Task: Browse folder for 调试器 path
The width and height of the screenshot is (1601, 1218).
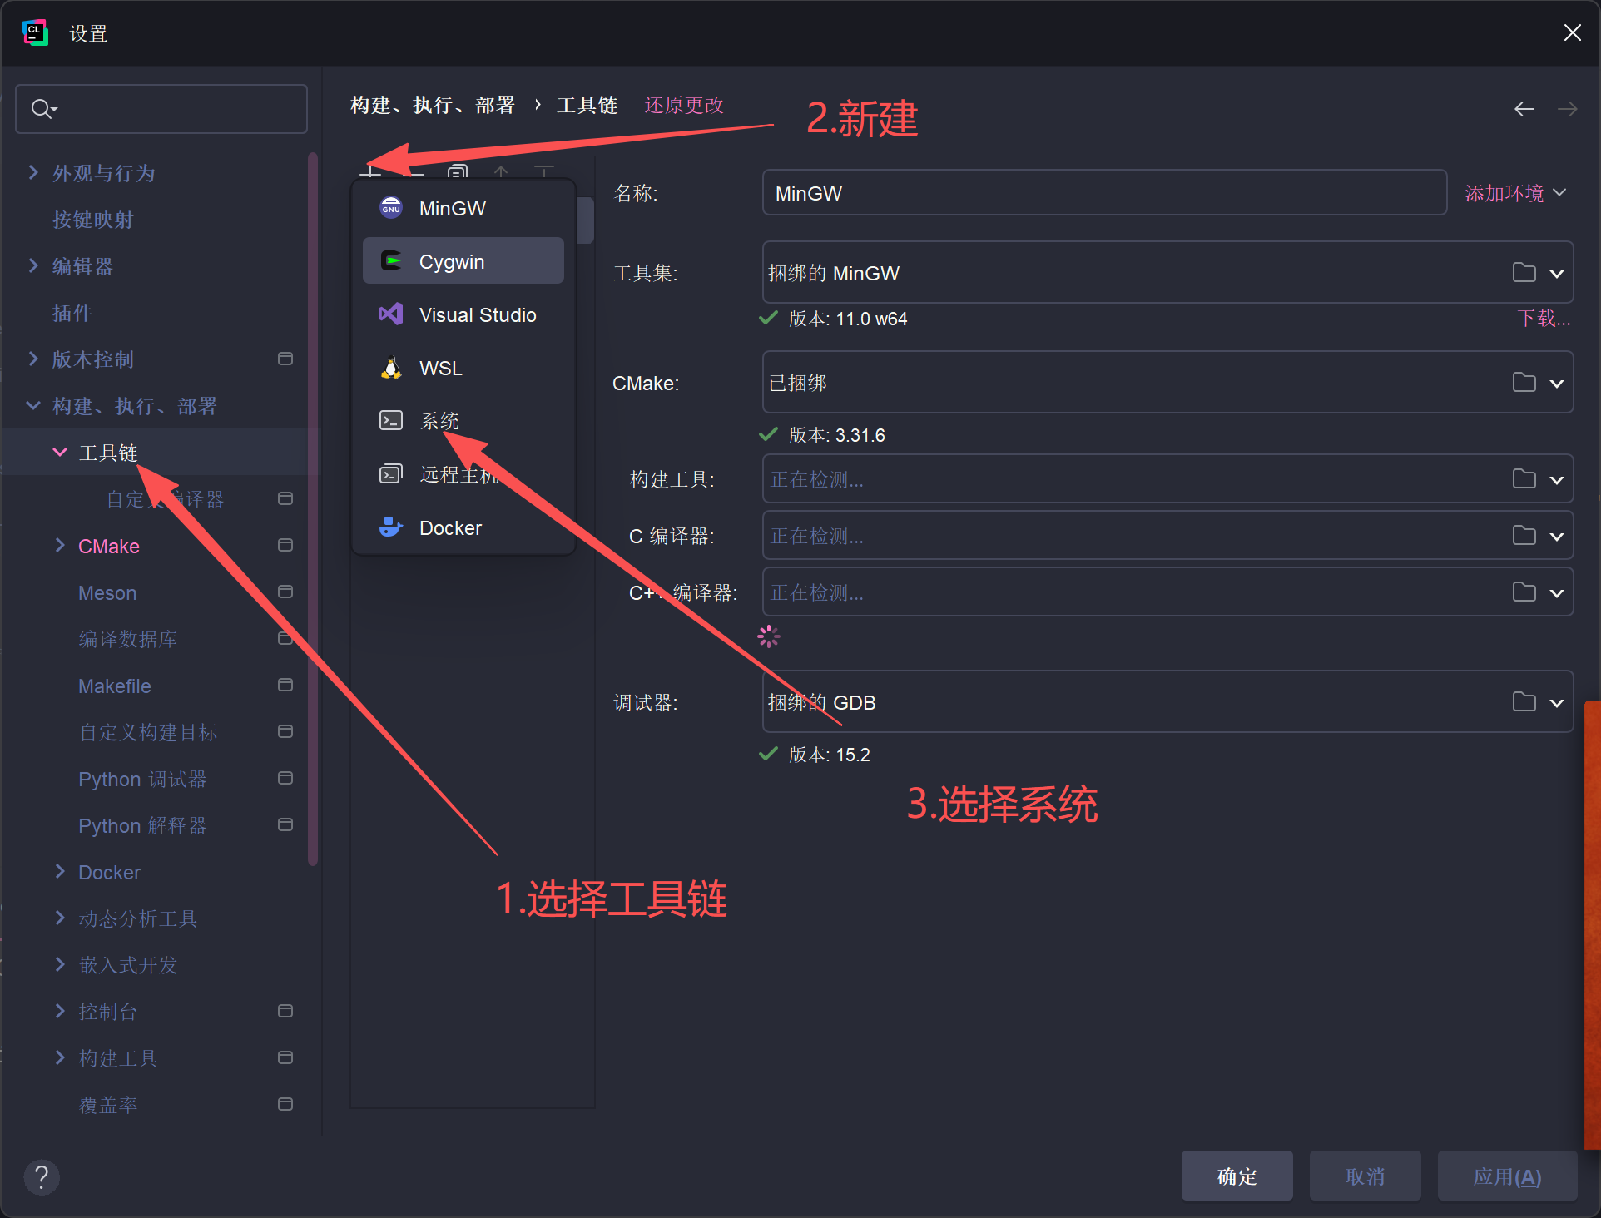Action: [1524, 701]
